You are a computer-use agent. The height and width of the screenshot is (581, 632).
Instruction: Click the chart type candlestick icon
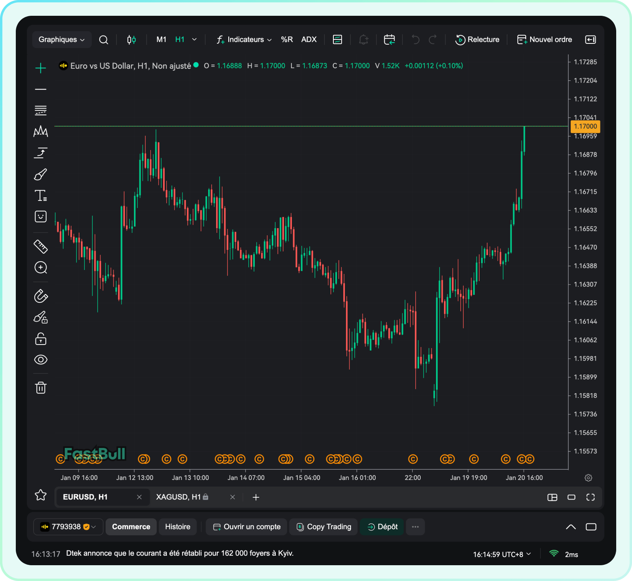tap(132, 39)
